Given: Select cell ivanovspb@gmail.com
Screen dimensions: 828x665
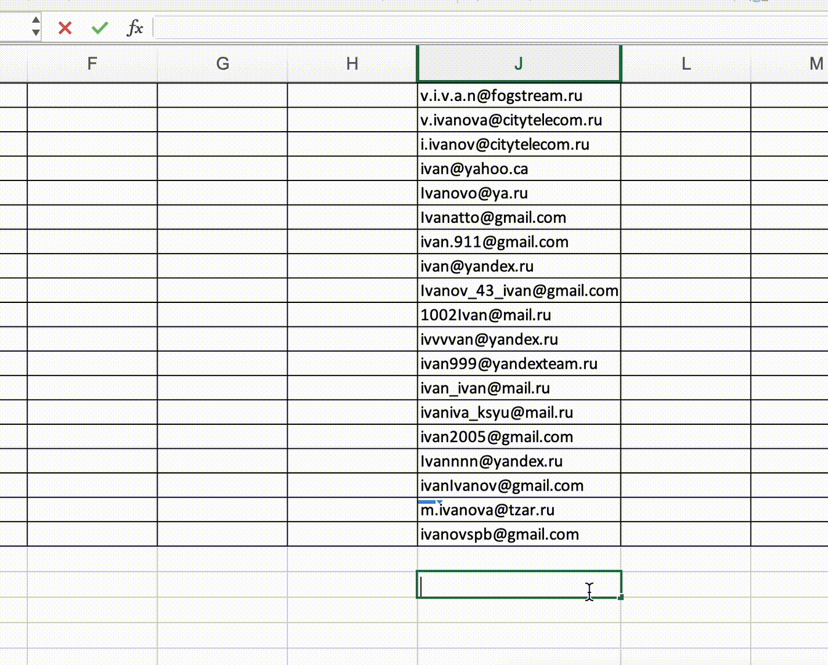Looking at the screenshot, I should click(519, 534).
